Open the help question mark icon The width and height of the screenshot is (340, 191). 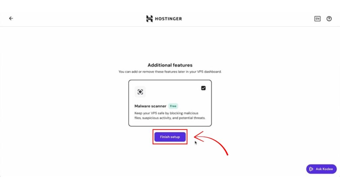pyautogui.click(x=329, y=19)
